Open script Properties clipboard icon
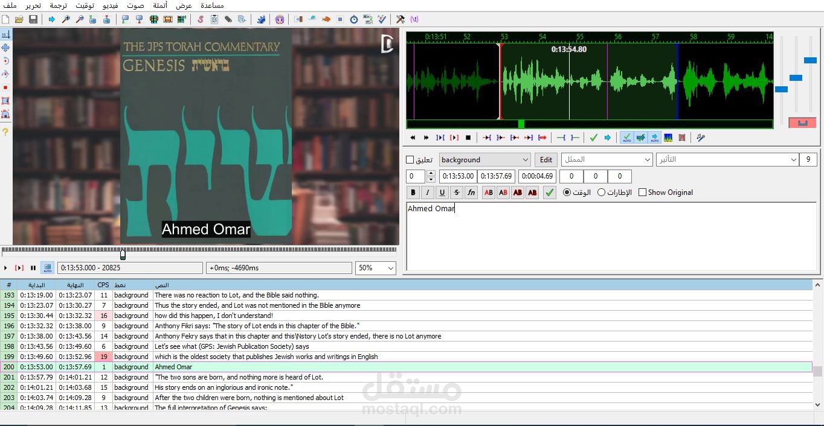This screenshot has width=824, height=426. (214, 19)
